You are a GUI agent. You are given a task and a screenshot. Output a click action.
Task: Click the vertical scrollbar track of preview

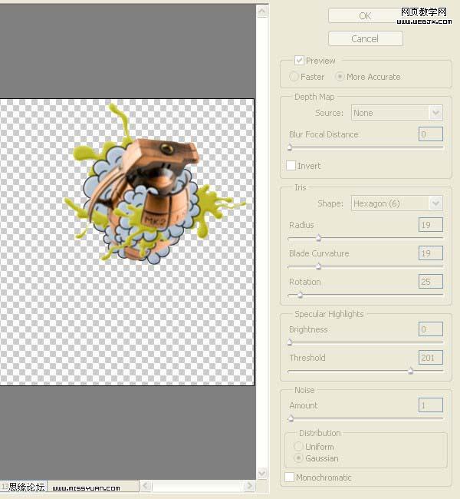pyautogui.click(x=262, y=243)
